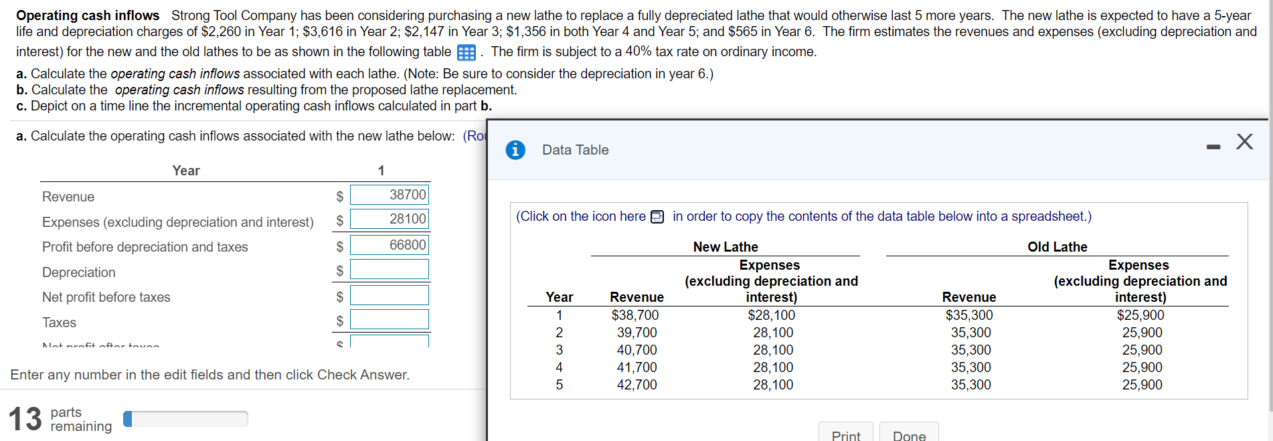Click the partially visible Net profit after taxes field
This screenshot has width=1273, height=441.
[389, 342]
